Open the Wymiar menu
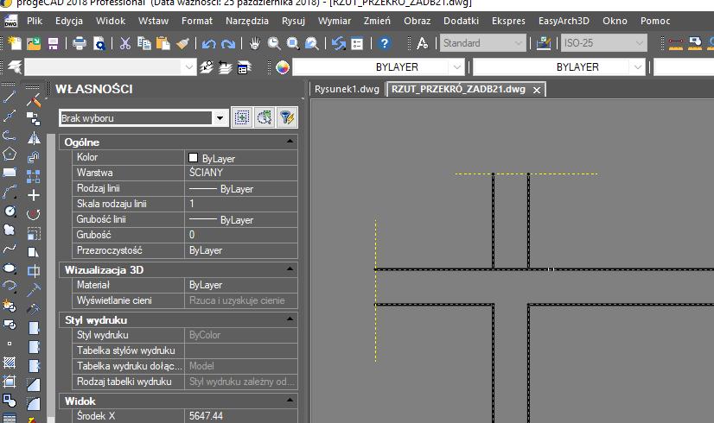This screenshot has height=423, width=714. (x=335, y=21)
